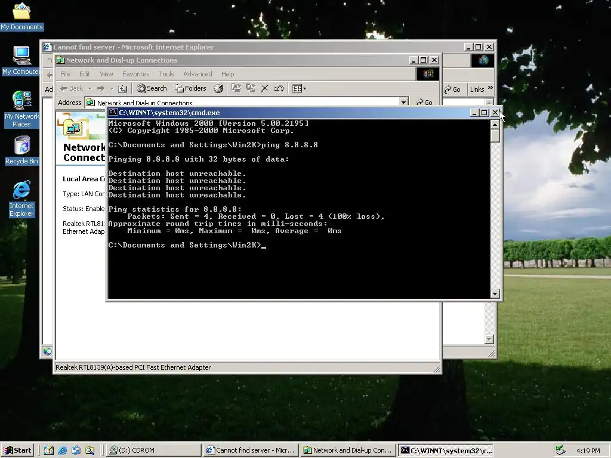
Task: Expand the Address bar dropdown list
Action: 404,102
